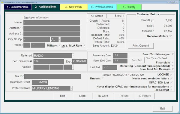Check the Financials text type checkbox

[173, 63]
